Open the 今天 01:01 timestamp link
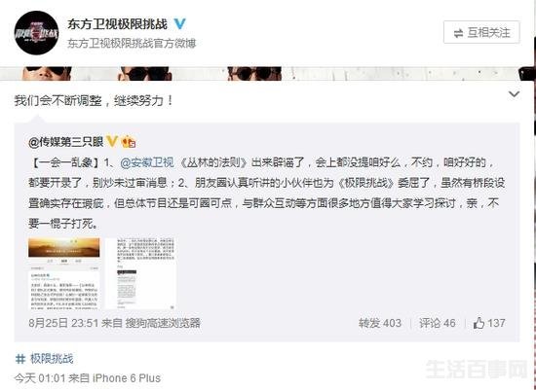Viewport: 536px width, 390px height. [40, 378]
